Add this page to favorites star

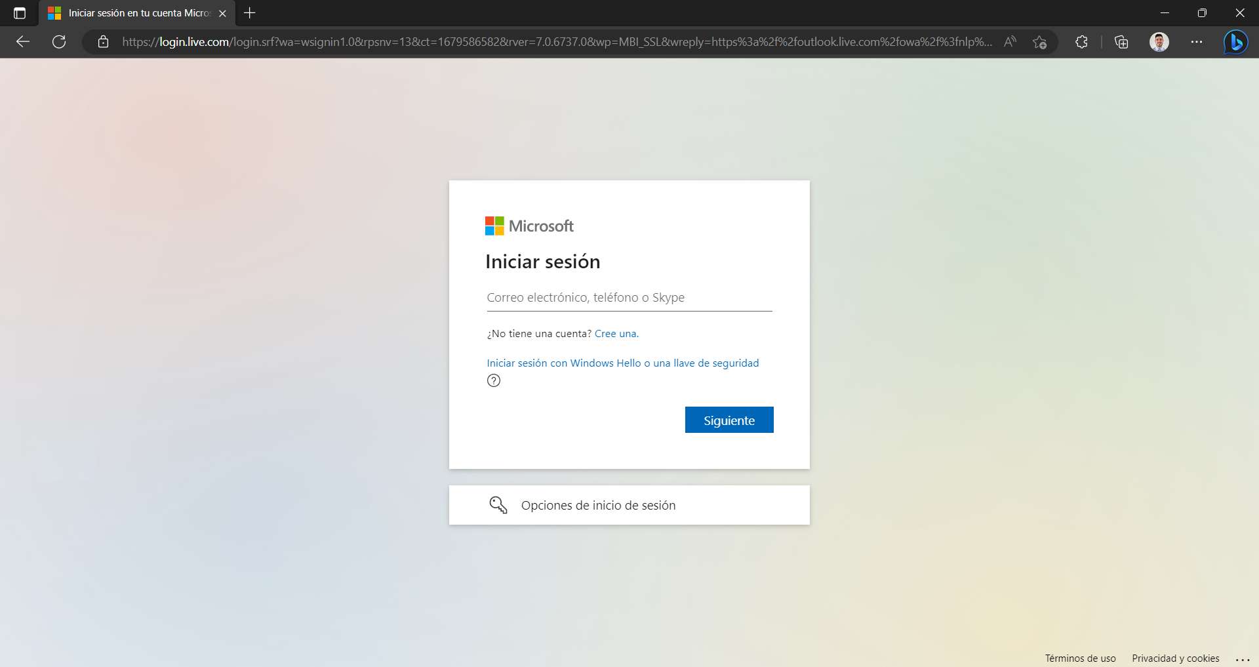click(1039, 42)
